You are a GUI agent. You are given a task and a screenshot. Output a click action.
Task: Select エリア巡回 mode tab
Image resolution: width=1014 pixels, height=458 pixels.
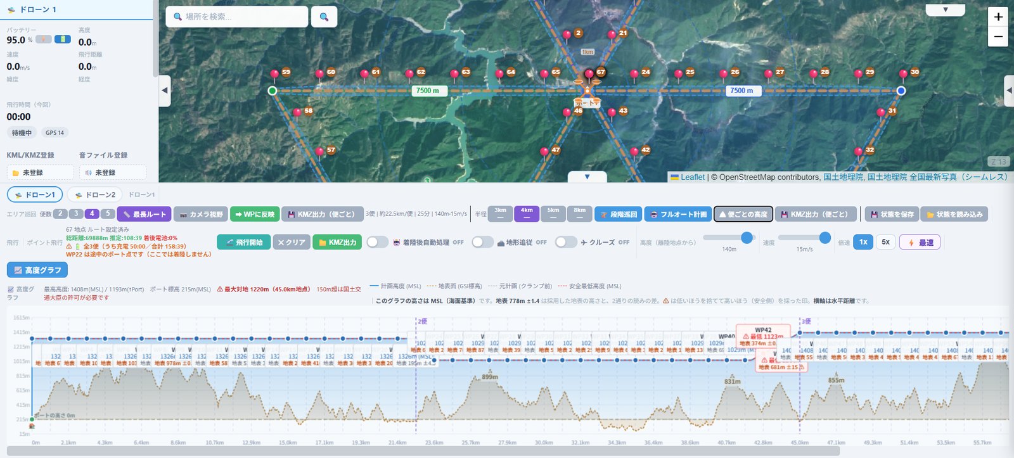click(22, 214)
